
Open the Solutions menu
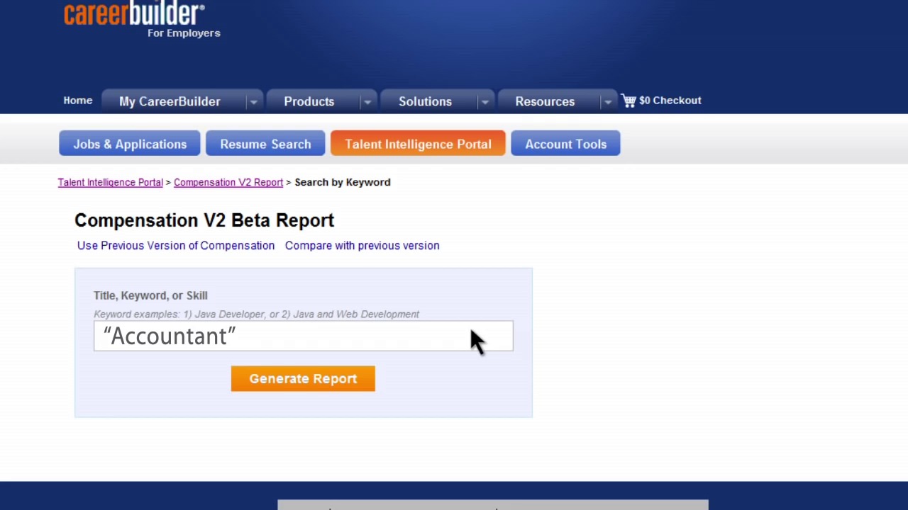click(x=425, y=101)
